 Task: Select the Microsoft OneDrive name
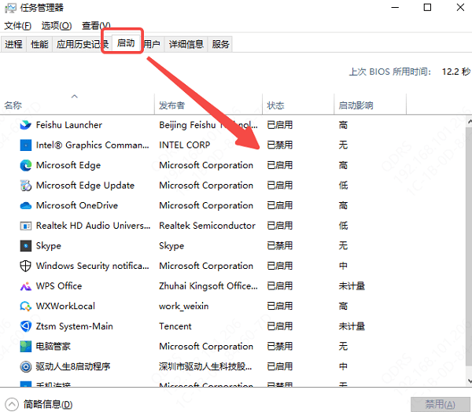[77, 205]
